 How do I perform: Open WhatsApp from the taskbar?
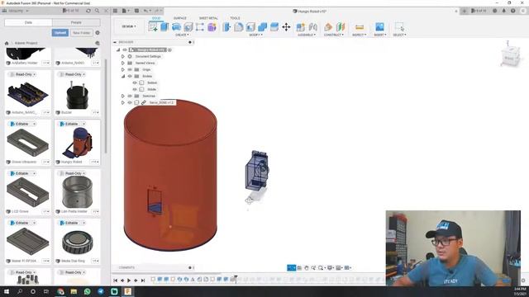pyautogui.click(x=87, y=291)
